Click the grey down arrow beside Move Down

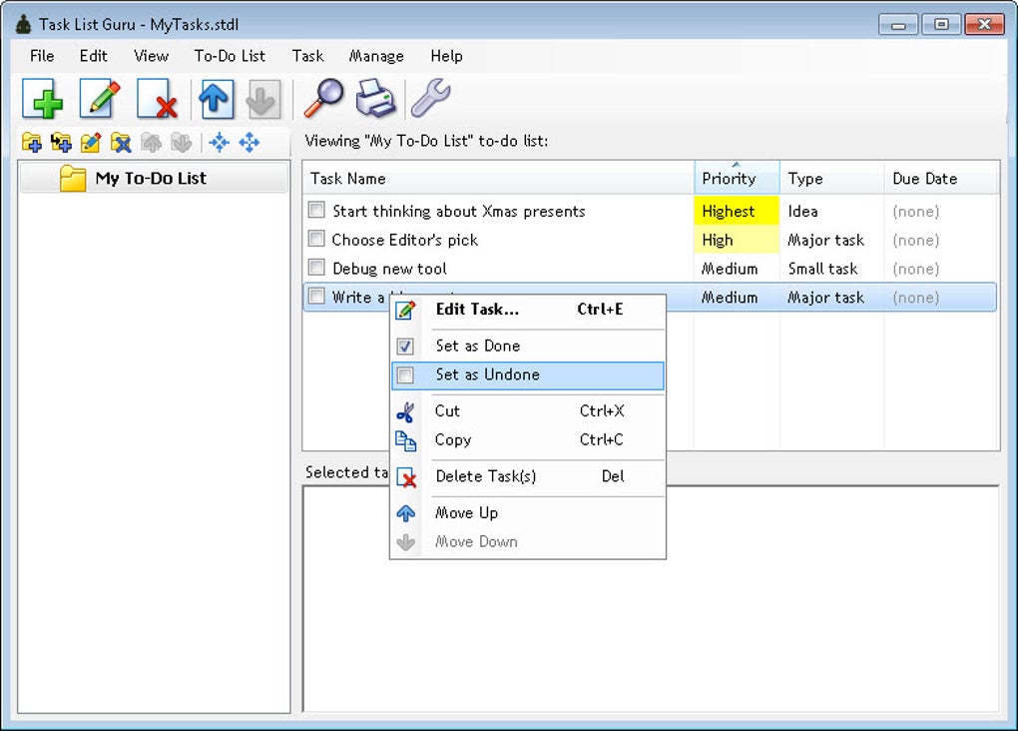(406, 542)
